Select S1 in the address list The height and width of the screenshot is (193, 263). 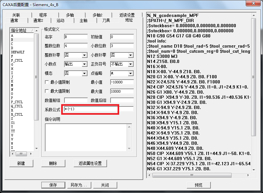[22, 123]
